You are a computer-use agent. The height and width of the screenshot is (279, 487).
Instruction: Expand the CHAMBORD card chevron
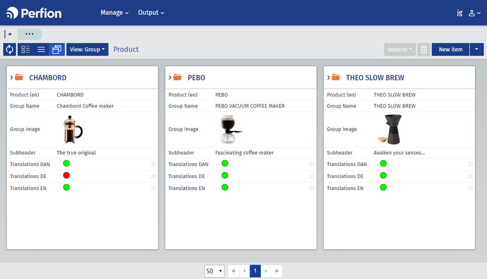point(12,77)
